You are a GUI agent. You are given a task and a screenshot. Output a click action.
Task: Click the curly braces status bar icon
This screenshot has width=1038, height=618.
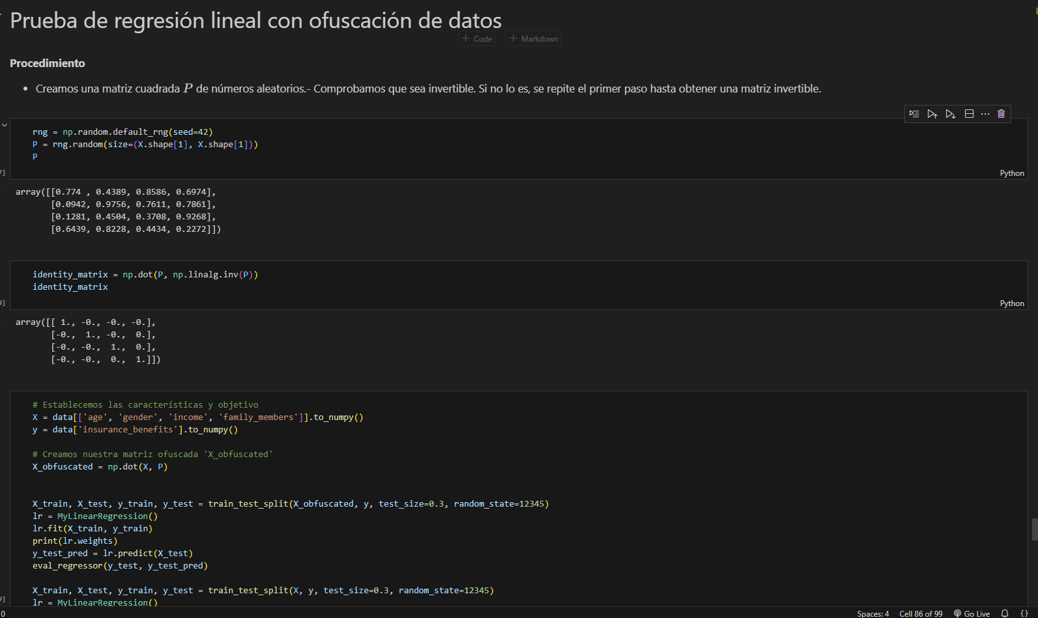coord(1024,613)
